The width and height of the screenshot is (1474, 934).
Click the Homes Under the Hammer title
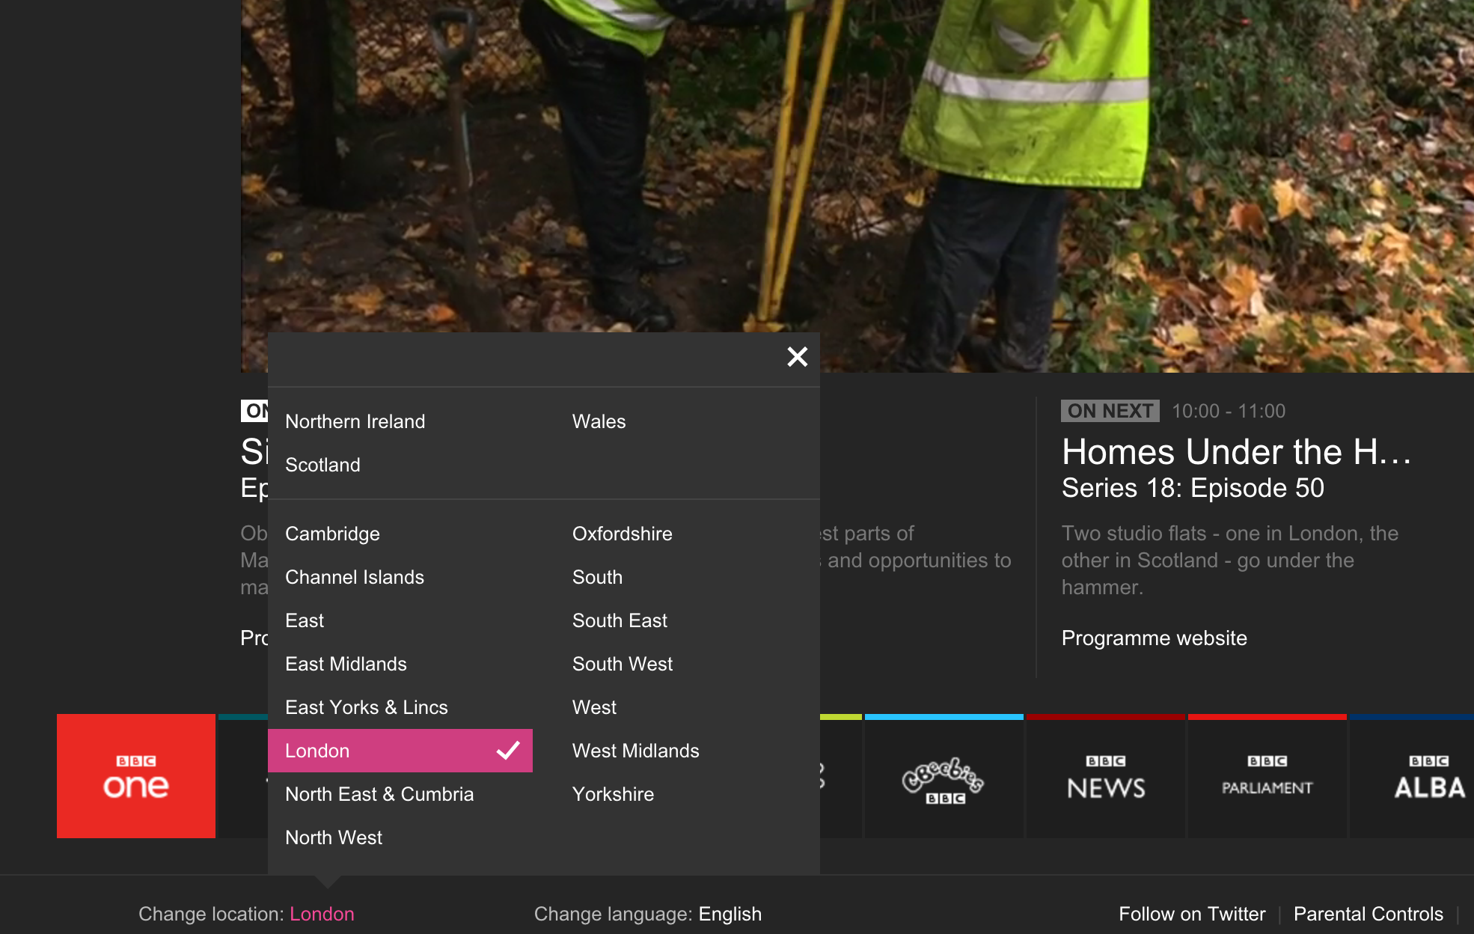tap(1236, 452)
